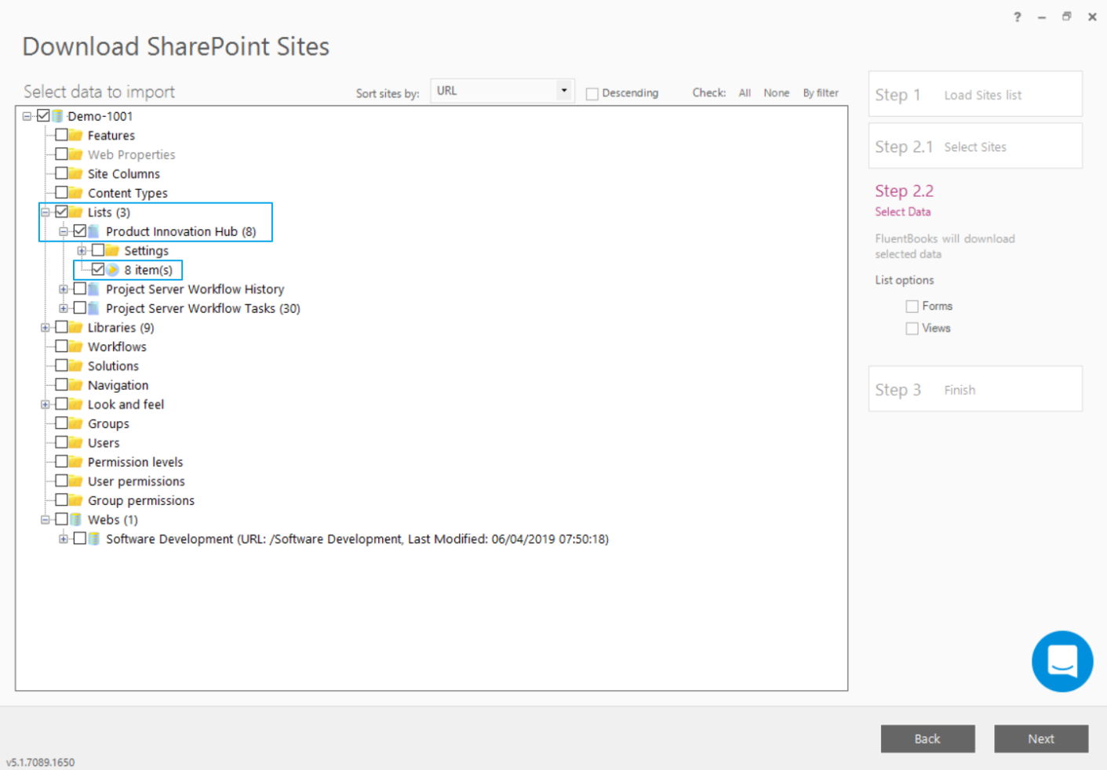
Task: Collapse the Demo-1001 root node
Action: click(x=27, y=116)
